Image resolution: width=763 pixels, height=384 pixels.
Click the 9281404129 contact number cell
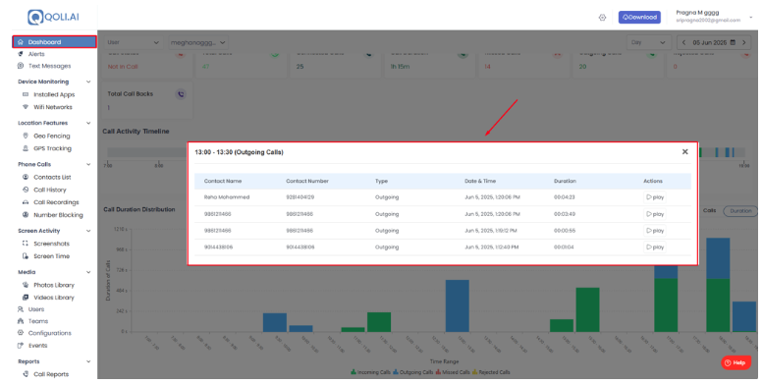(300, 197)
